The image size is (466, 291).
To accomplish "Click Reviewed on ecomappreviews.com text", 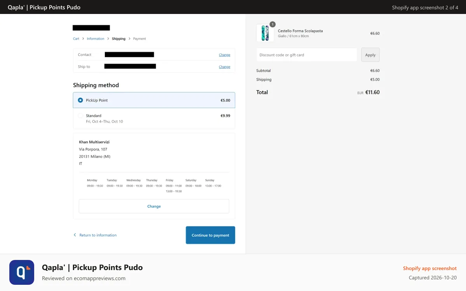I will click(x=83, y=278).
